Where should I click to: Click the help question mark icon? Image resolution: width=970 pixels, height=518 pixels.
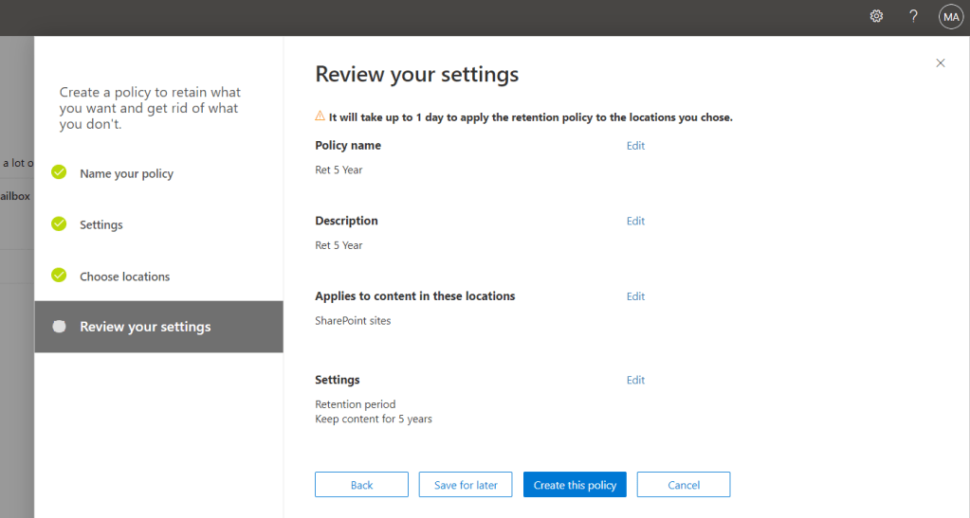[x=913, y=16]
